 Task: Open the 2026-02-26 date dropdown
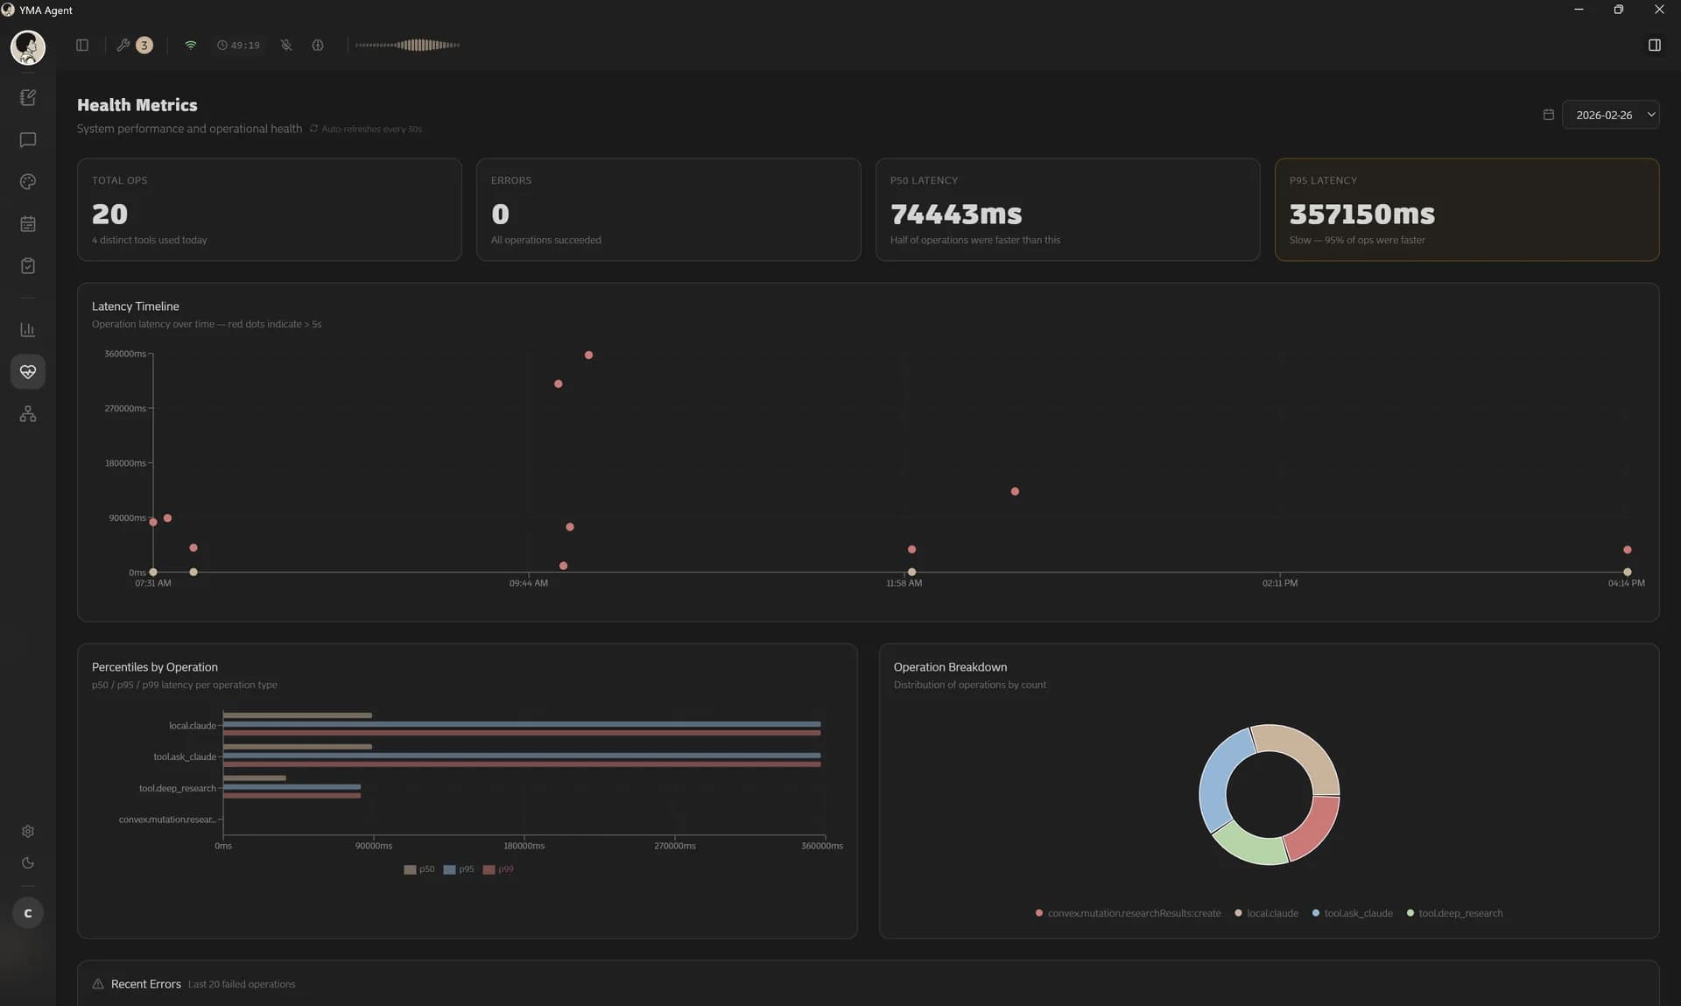(1611, 115)
